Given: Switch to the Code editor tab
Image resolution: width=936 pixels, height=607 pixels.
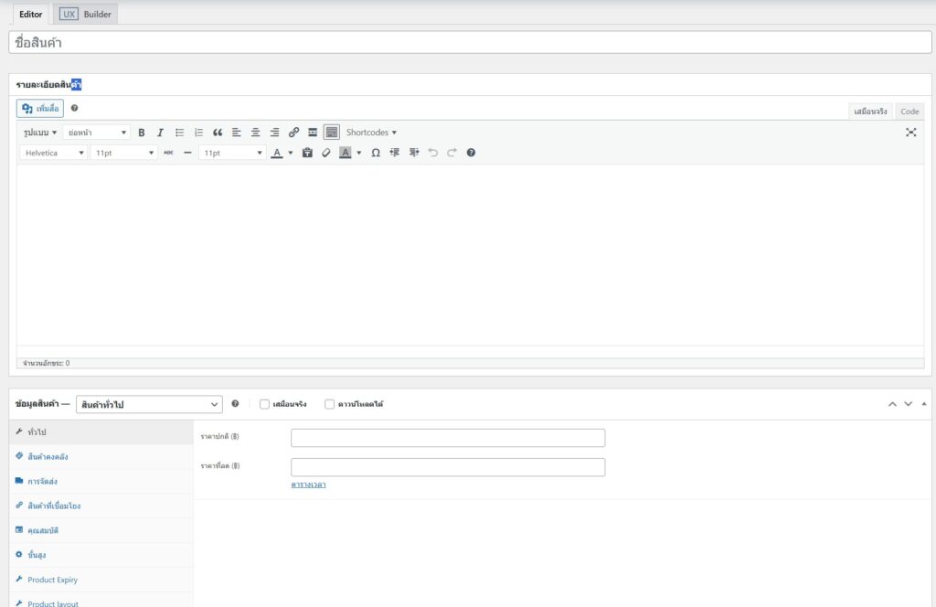Looking at the screenshot, I should (x=909, y=112).
